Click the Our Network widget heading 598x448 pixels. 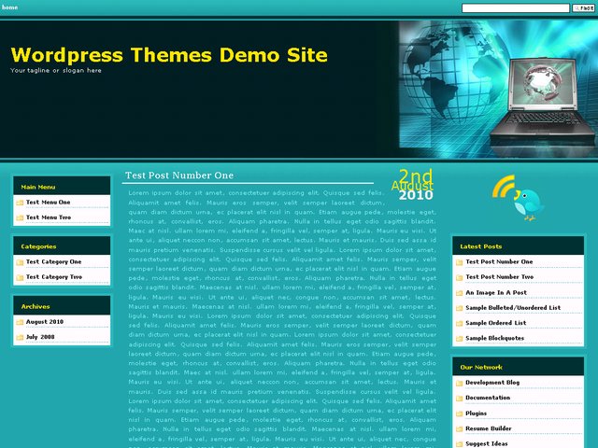[x=481, y=367]
